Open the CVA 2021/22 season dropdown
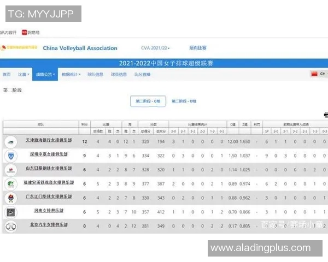328x262 pixels. [x=155, y=48]
